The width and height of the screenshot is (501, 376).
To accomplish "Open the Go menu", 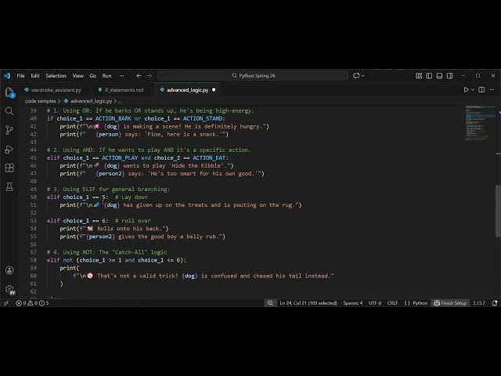I will tap(93, 76).
